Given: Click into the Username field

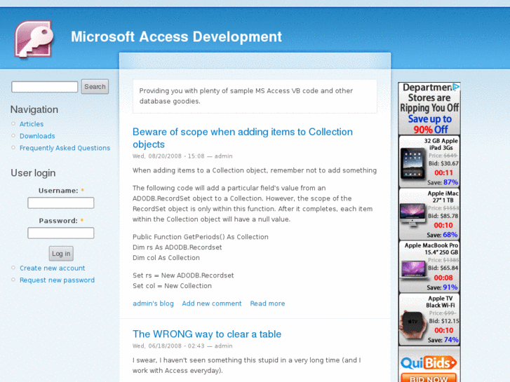Looking at the screenshot, I should click(x=61, y=203).
